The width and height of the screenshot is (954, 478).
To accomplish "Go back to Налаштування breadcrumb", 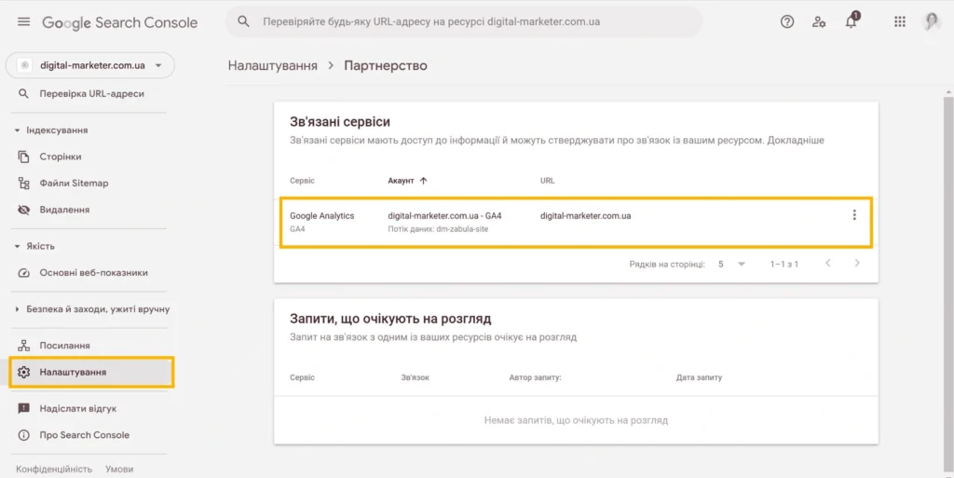I will tap(273, 65).
